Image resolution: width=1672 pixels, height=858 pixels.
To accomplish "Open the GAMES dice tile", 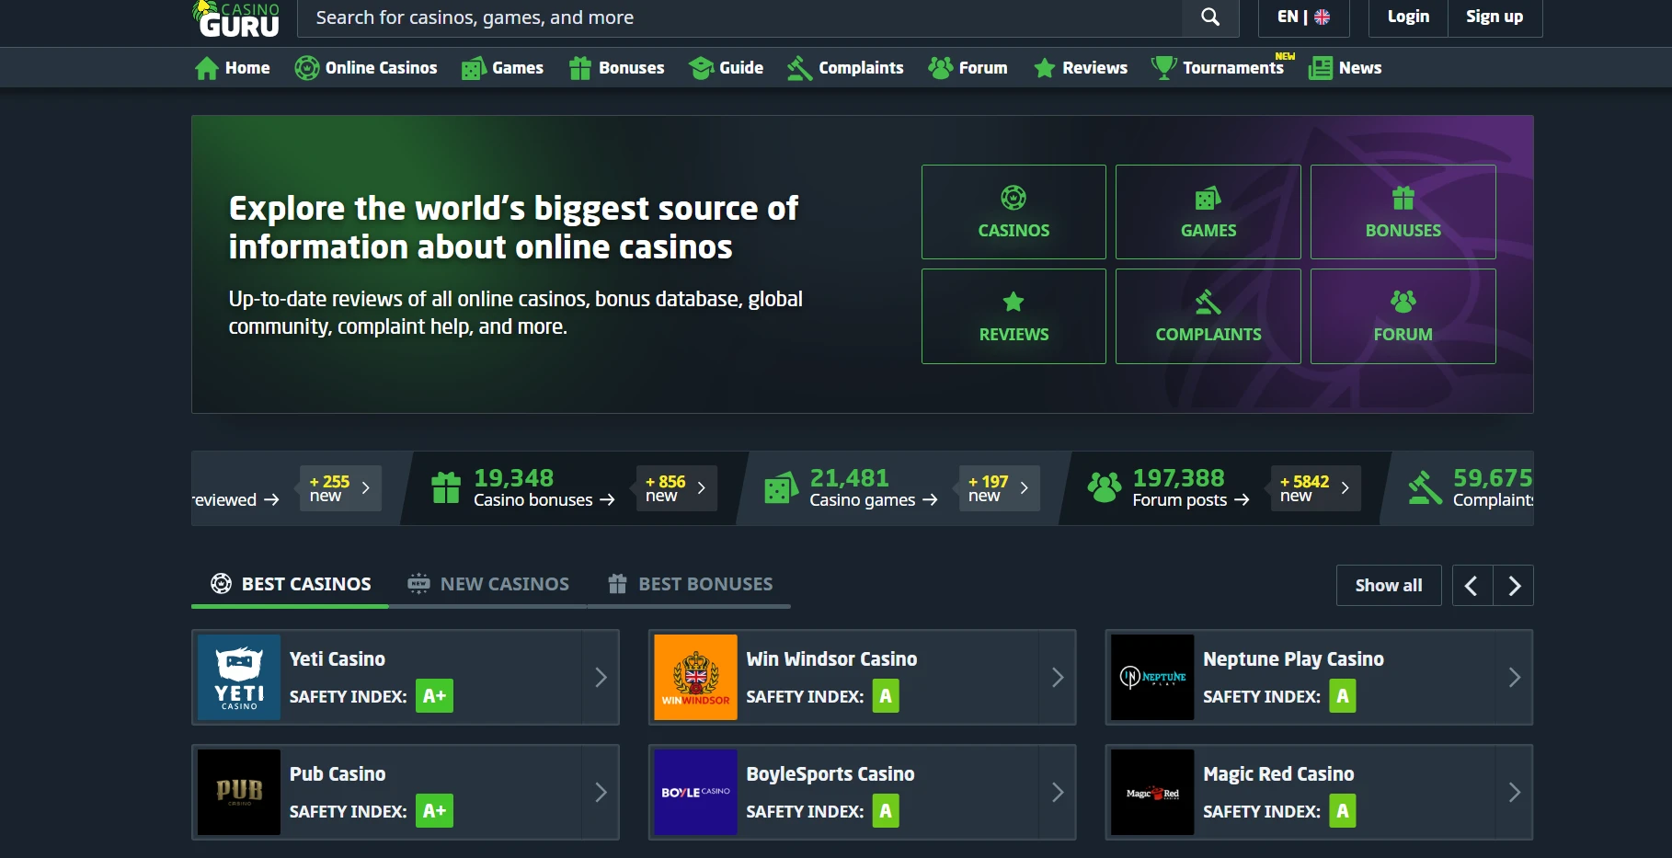I will (1208, 212).
